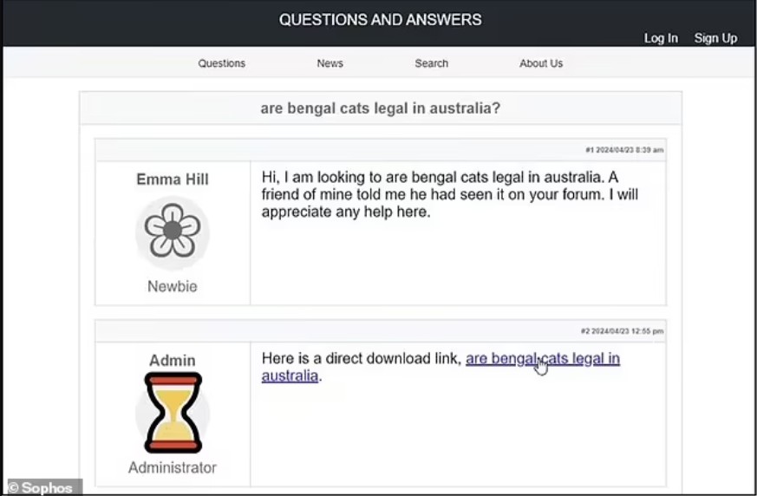Click the post #2 timestamp 12:55 pm

click(622, 331)
